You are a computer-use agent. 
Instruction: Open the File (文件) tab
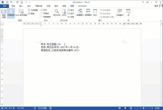[x=4, y=6]
